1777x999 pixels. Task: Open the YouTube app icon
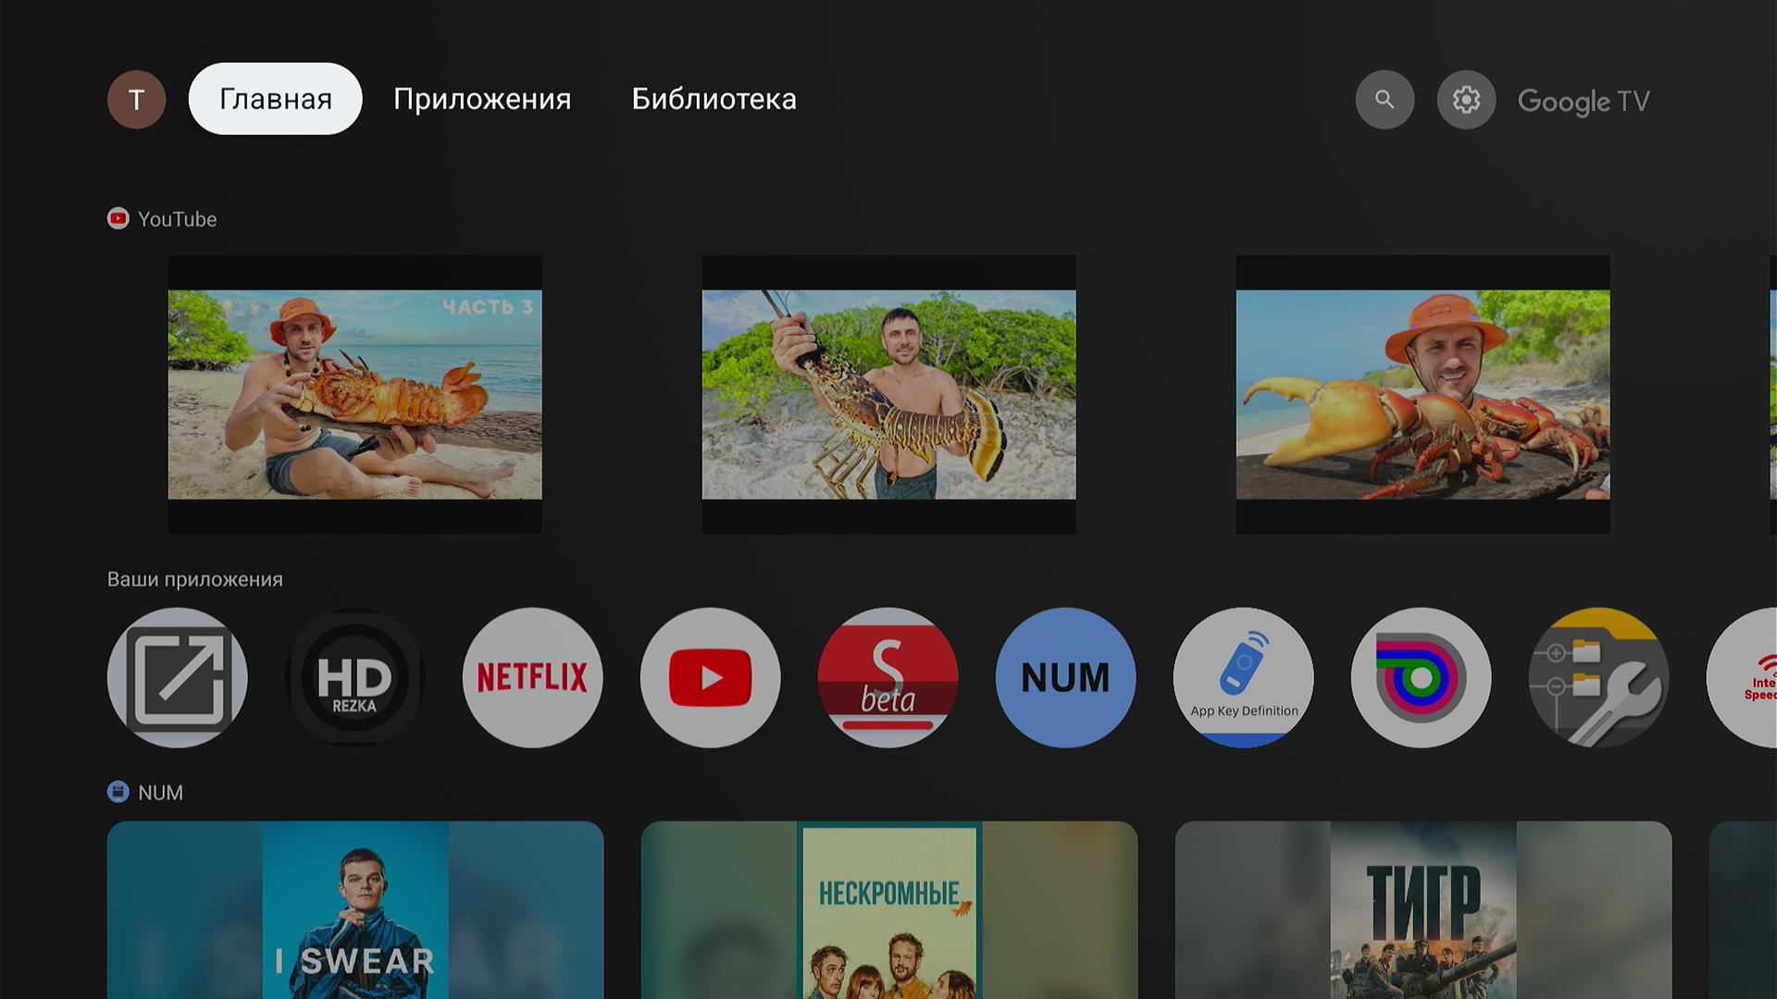(x=710, y=677)
